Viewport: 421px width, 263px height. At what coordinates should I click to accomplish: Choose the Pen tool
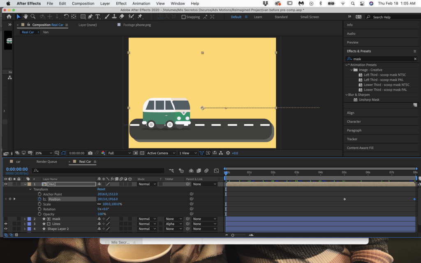90,17
